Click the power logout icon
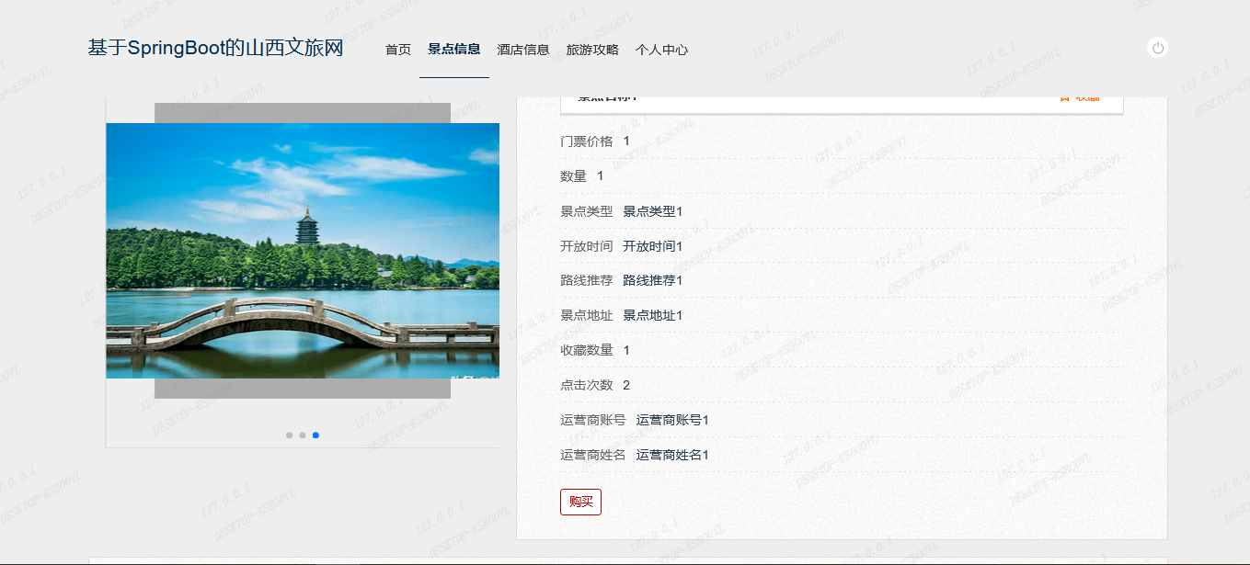The height and width of the screenshot is (565, 1250). coord(1158,48)
